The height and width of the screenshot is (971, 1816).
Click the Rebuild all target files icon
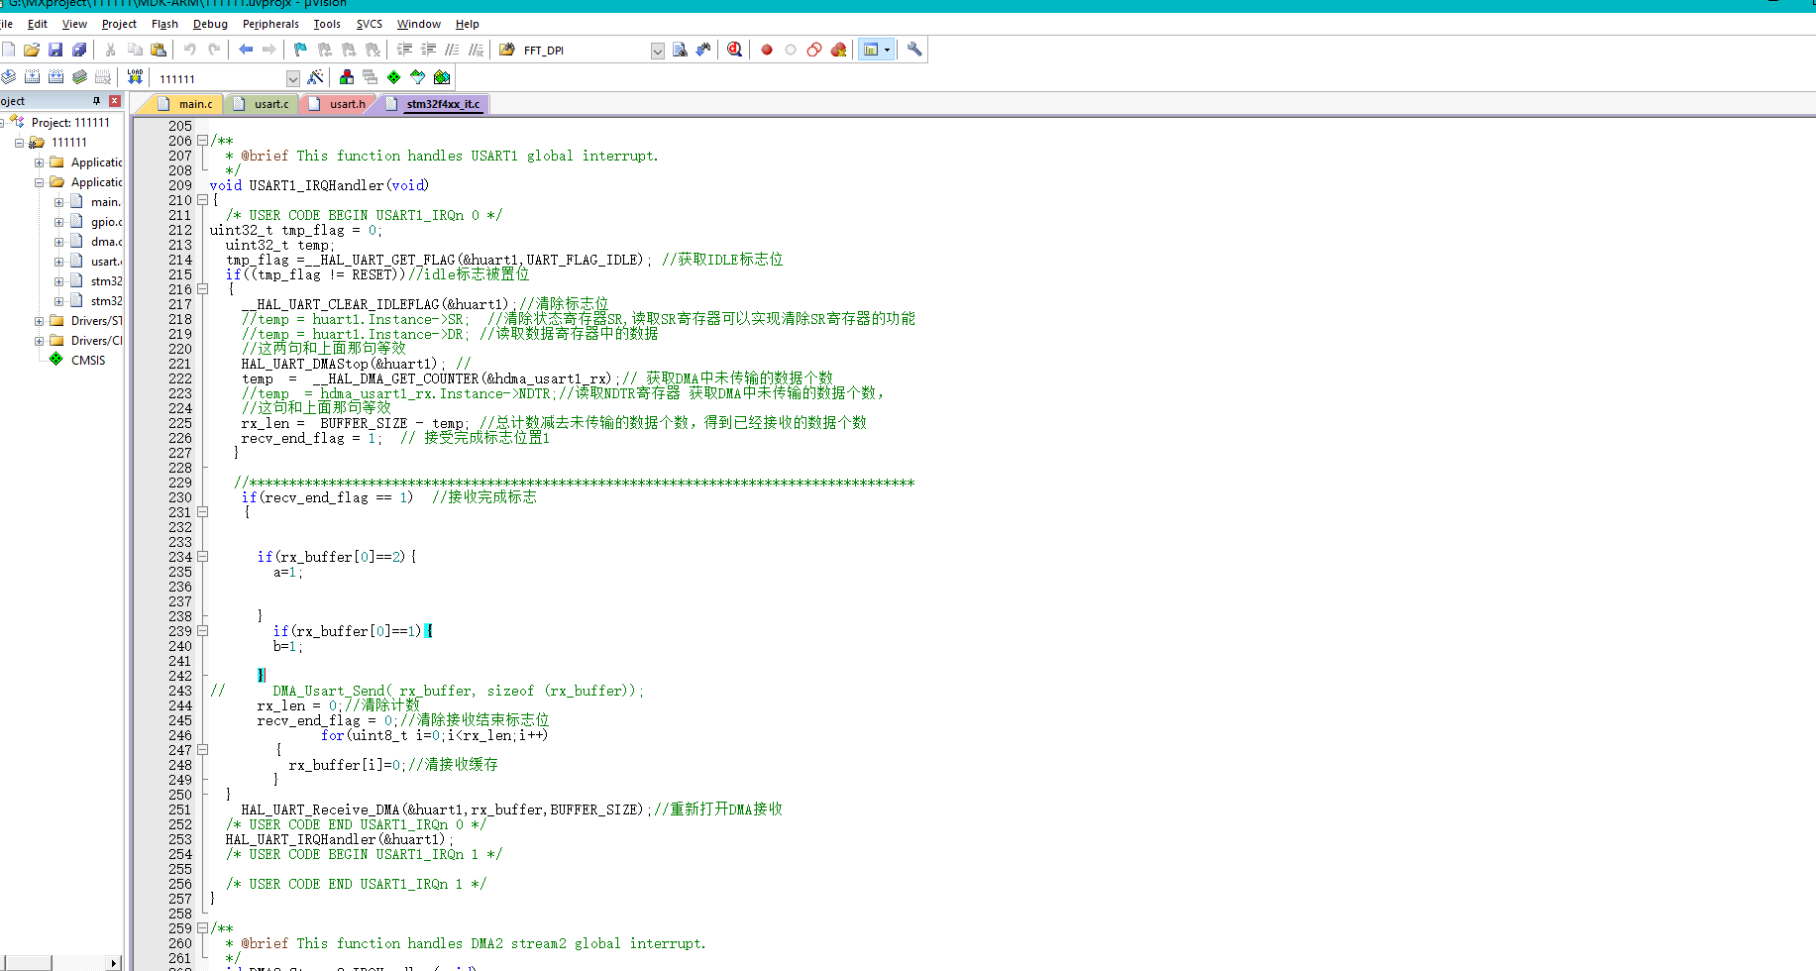click(53, 76)
